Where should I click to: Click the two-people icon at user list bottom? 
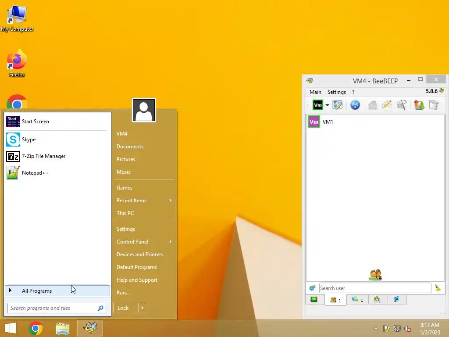tap(375, 275)
